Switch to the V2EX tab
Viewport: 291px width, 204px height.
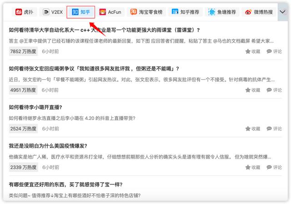coord(53,12)
